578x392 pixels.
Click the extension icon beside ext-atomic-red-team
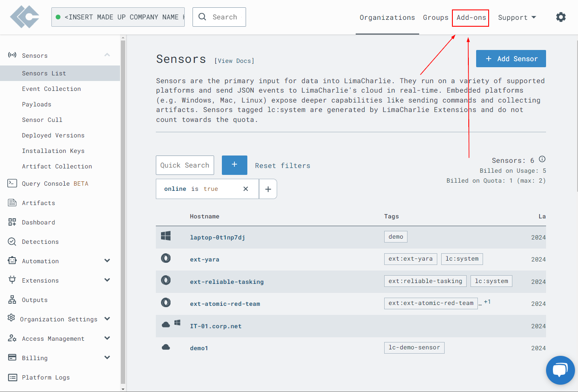tap(166, 302)
